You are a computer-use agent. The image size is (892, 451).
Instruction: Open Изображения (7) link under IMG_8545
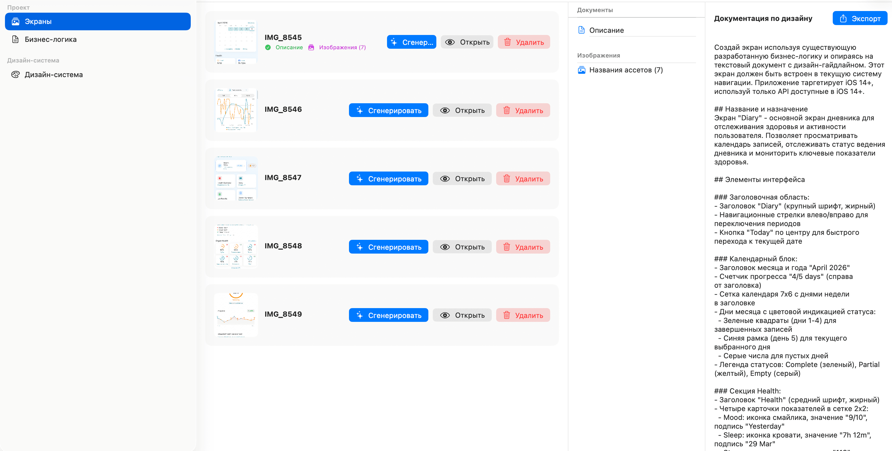(x=342, y=47)
